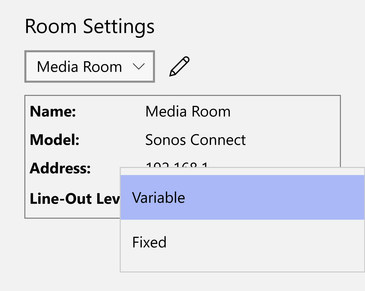The image size is (365, 291).
Task: Click the chevron arrow in room selector
Action: tap(138, 67)
